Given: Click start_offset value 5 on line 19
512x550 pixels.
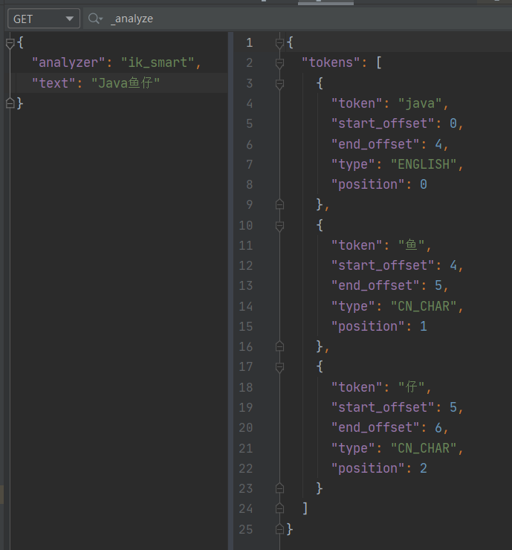Looking at the screenshot, I should click(x=453, y=407).
